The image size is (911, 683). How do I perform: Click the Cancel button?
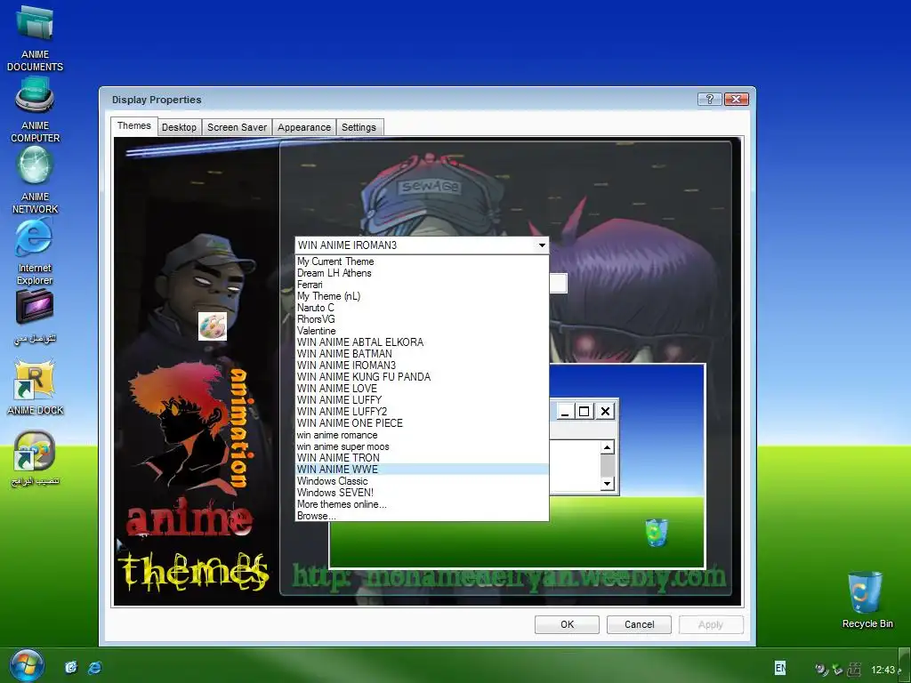point(639,624)
